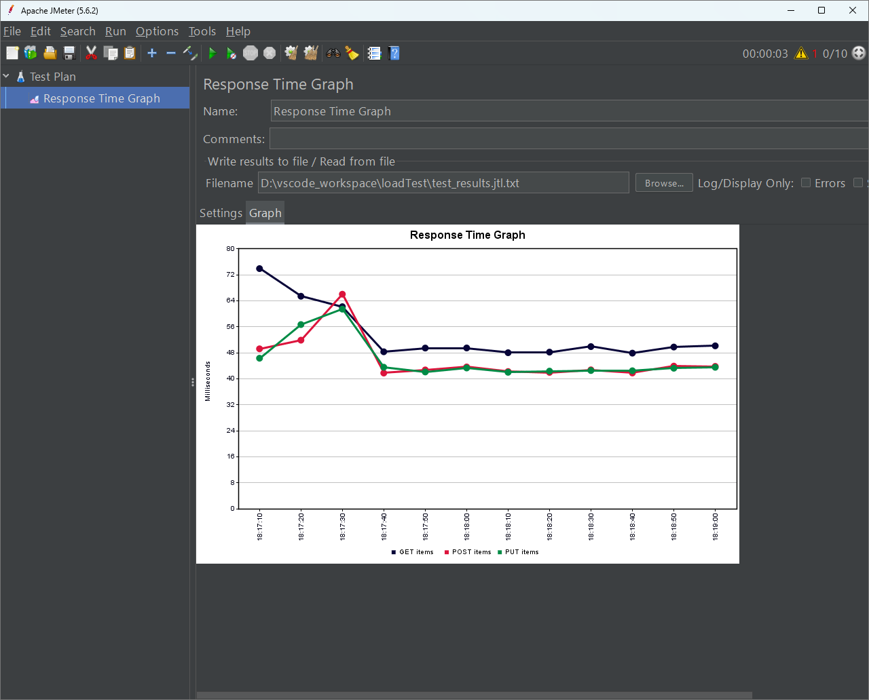Click the Filename input field

click(443, 183)
